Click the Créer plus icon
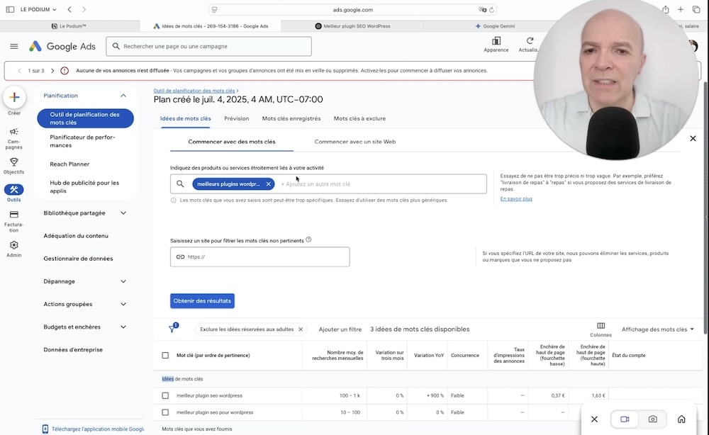709x435 pixels. (x=14, y=97)
